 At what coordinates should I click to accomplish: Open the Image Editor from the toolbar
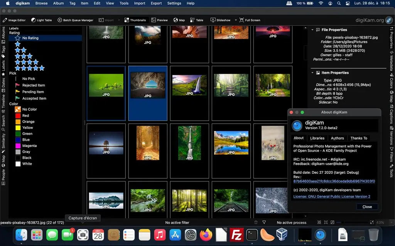point(14,20)
